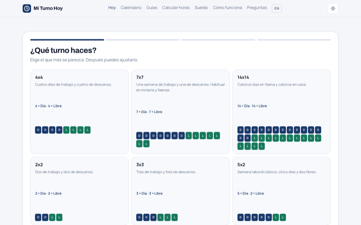Click 'Catorce días en faena y catorce en casa.'
Viewport: 361px width, 225px height.
[272, 84]
